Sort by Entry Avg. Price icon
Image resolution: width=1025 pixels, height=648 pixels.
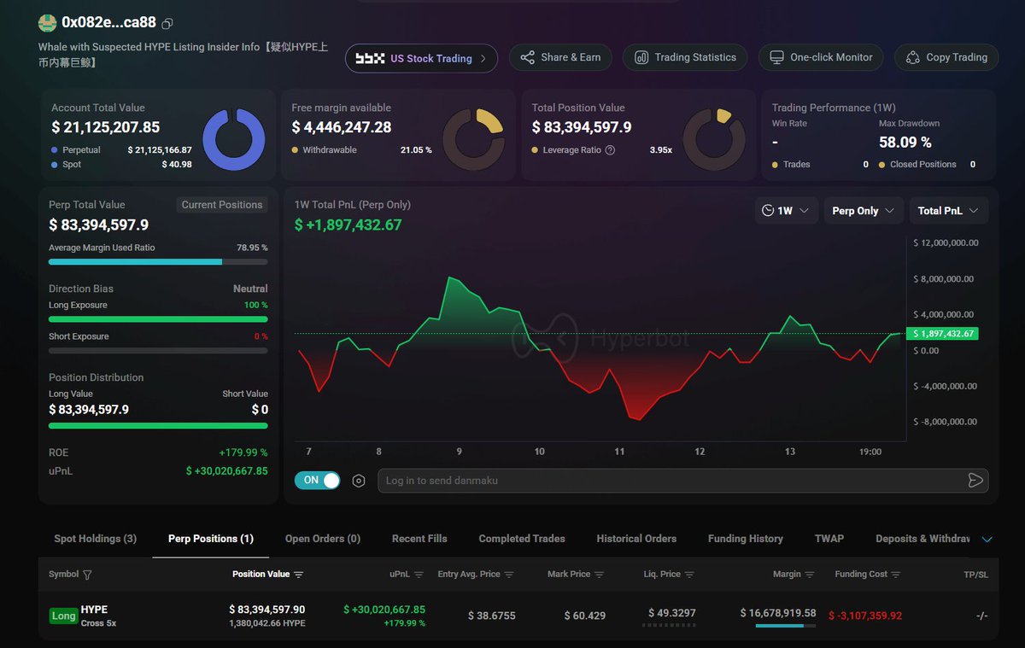pyautogui.click(x=509, y=575)
